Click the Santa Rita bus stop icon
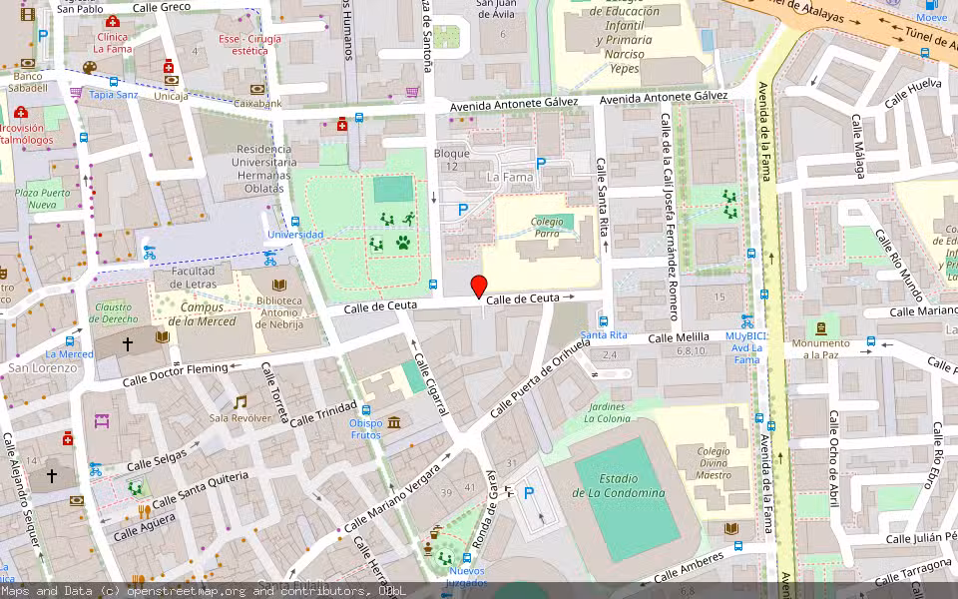 pyautogui.click(x=604, y=321)
